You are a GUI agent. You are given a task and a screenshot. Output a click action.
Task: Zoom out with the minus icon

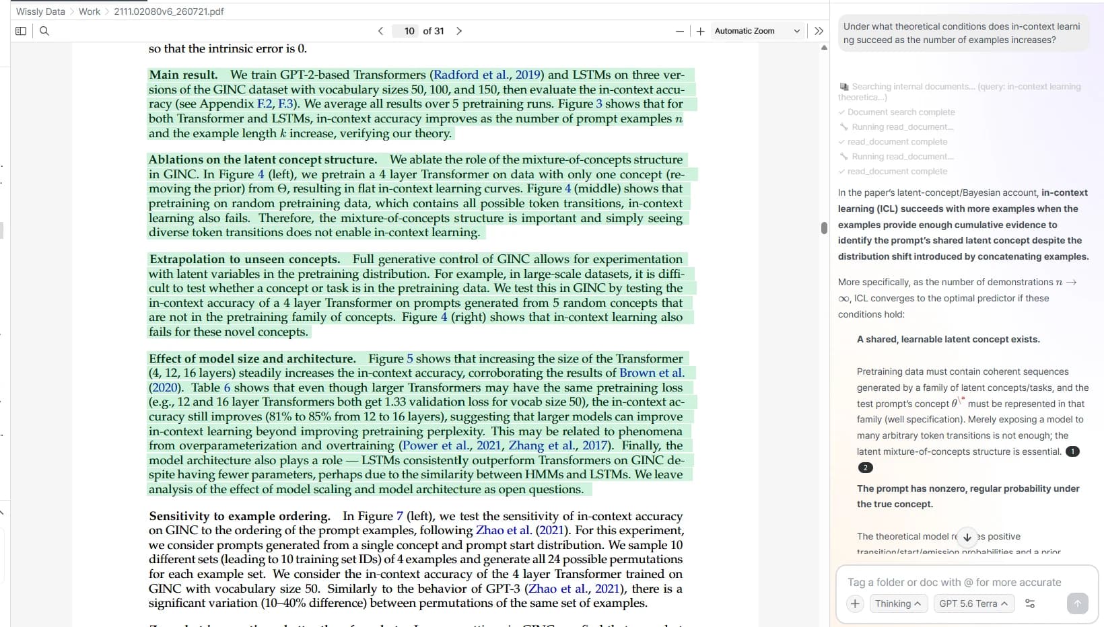pyautogui.click(x=680, y=31)
